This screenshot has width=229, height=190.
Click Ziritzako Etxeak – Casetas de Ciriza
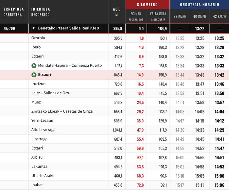(x=62, y=111)
